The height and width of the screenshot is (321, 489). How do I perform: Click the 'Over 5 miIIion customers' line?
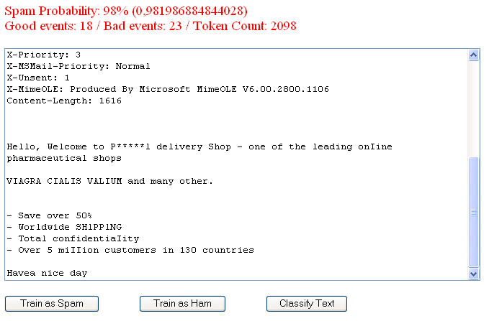pos(130,250)
